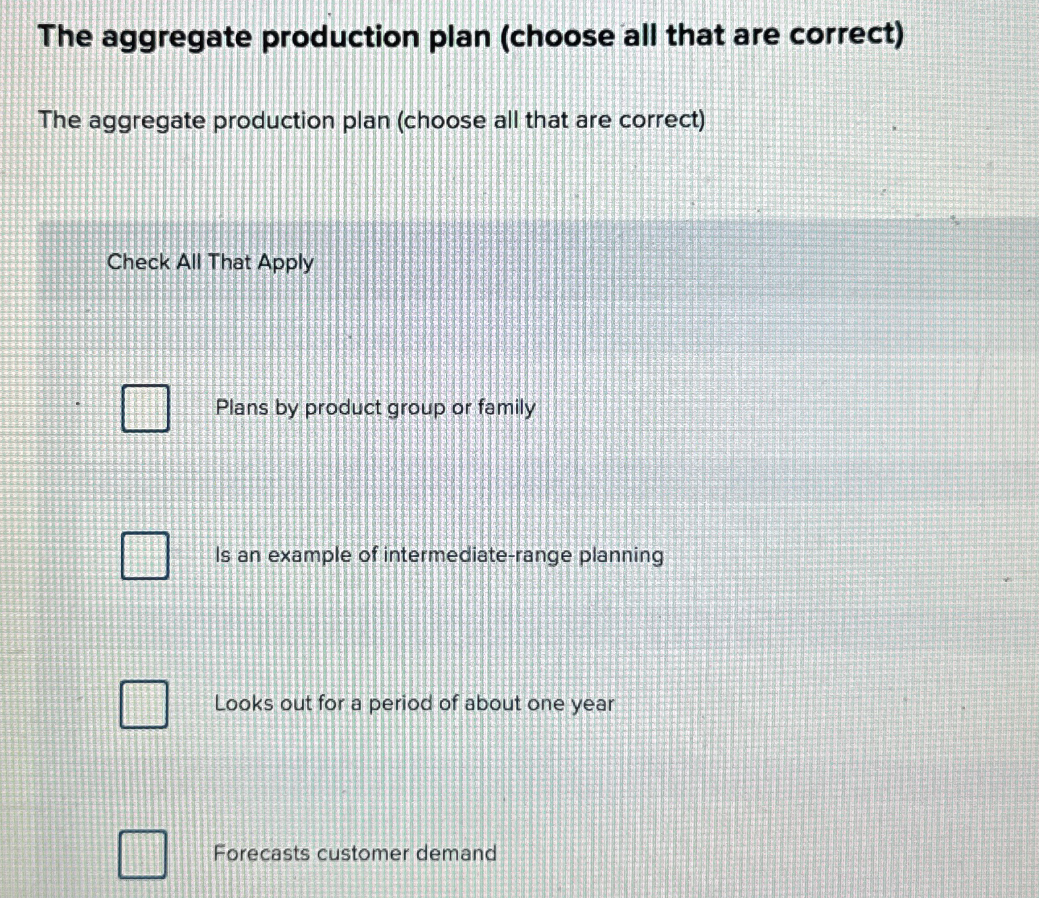Select the answer text "Forecasts customer demand"
The image size is (1039, 898).
click(x=355, y=854)
